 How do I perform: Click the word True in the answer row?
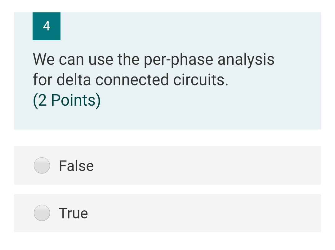coord(73,213)
